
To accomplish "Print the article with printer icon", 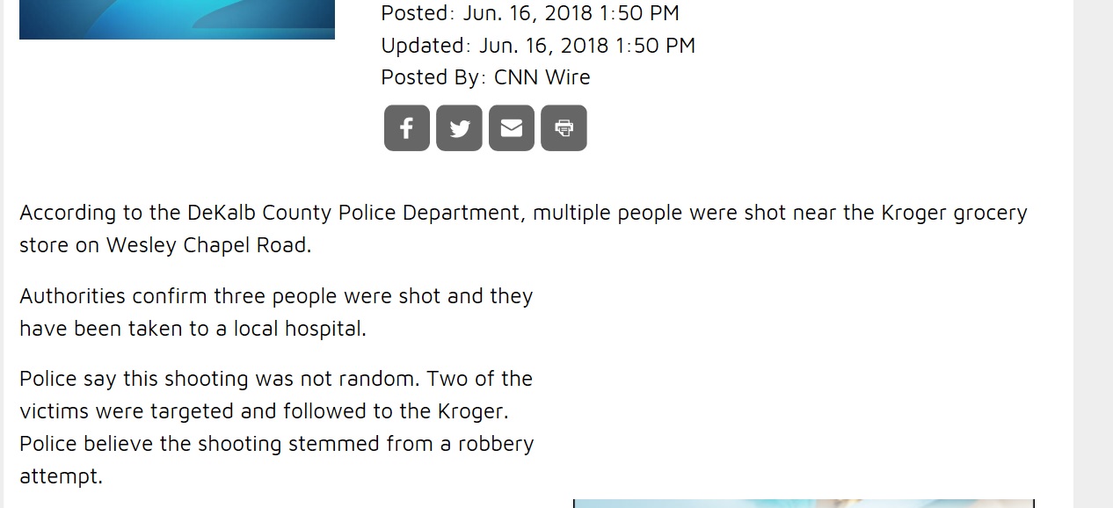I will click(x=564, y=128).
